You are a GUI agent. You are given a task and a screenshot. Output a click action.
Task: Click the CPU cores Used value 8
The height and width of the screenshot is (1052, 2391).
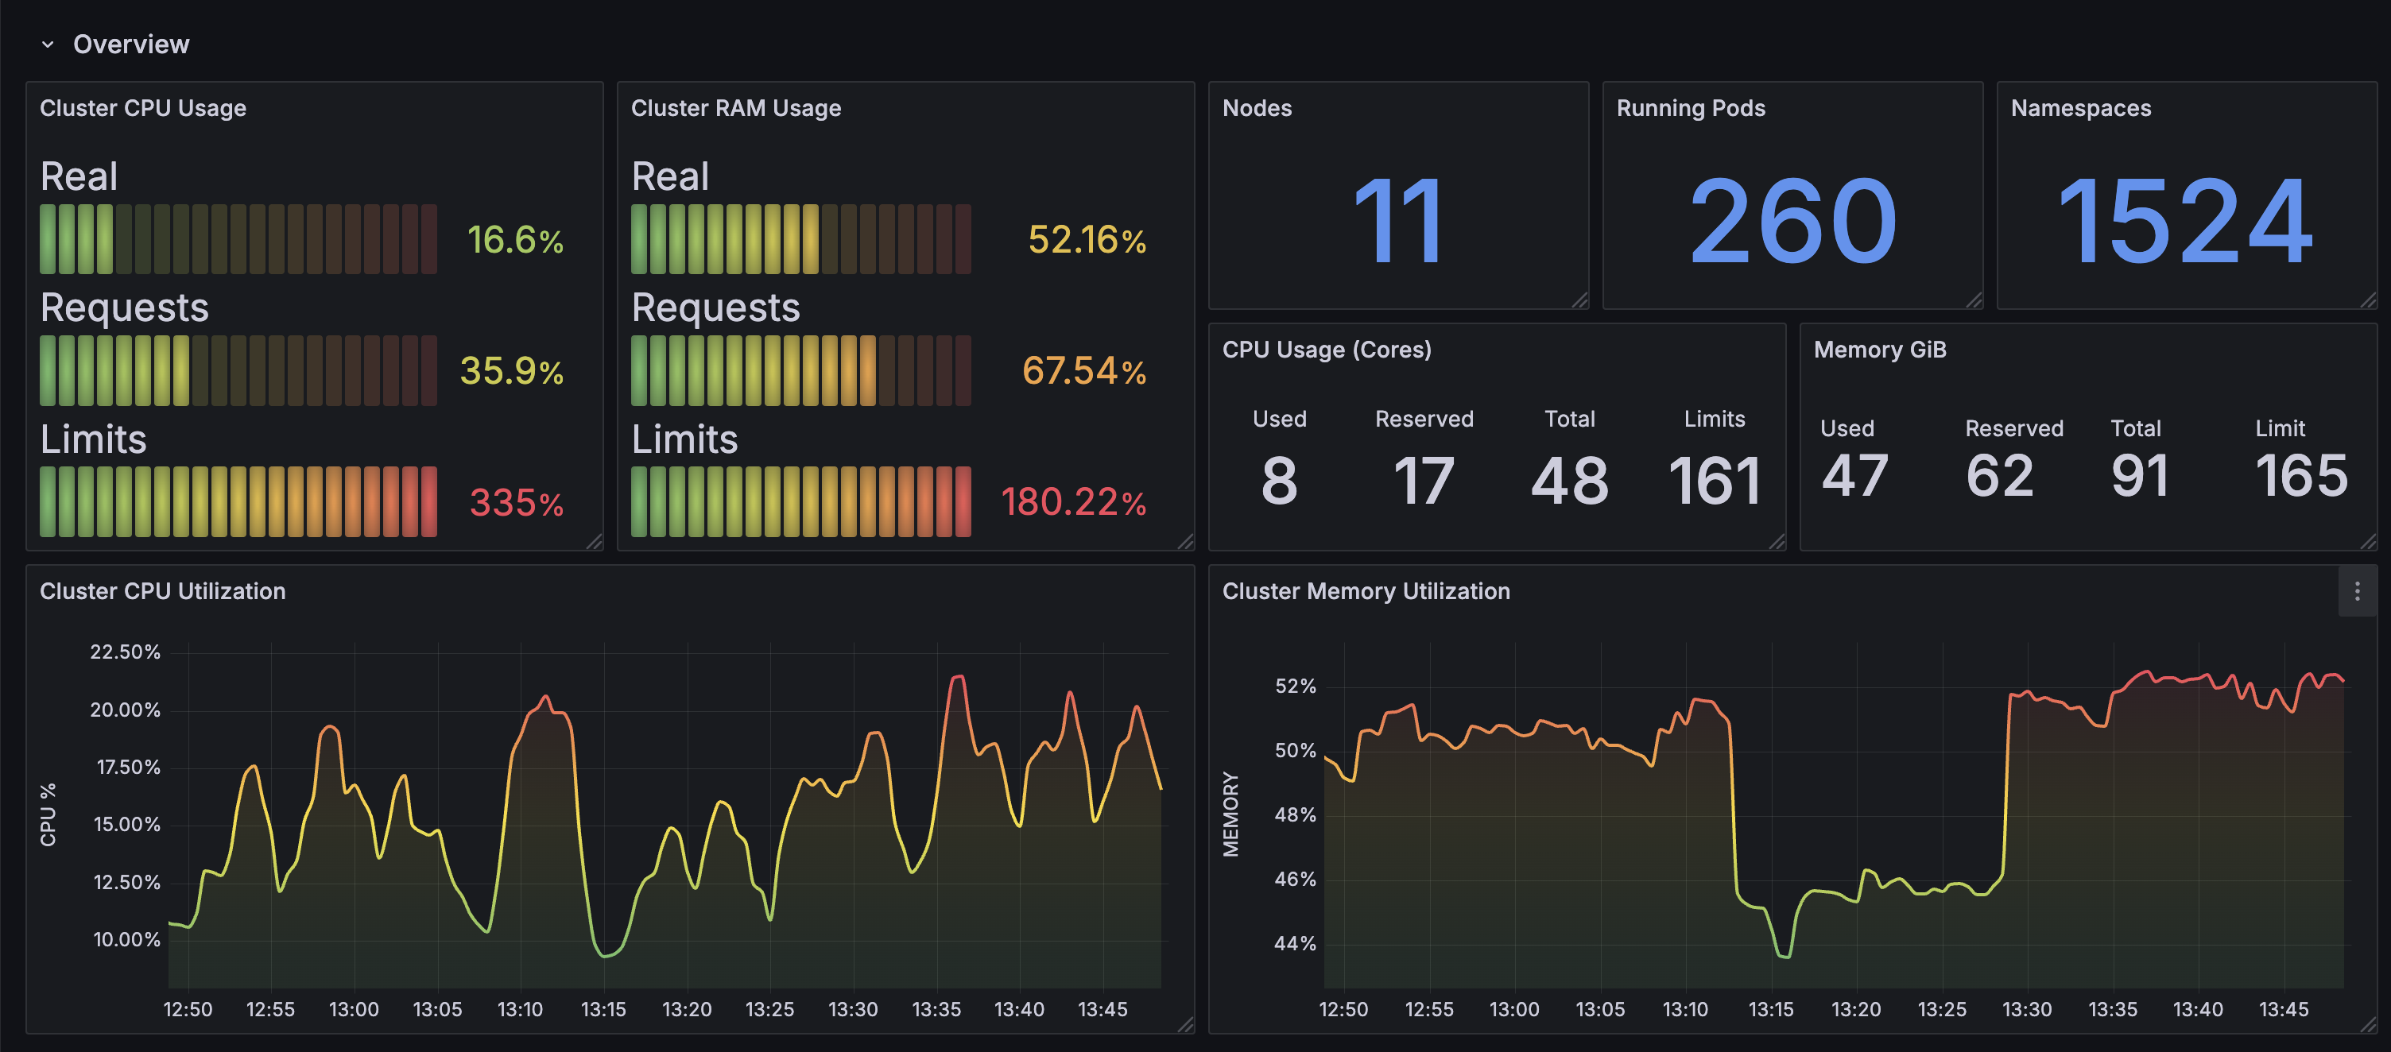pos(1279,481)
